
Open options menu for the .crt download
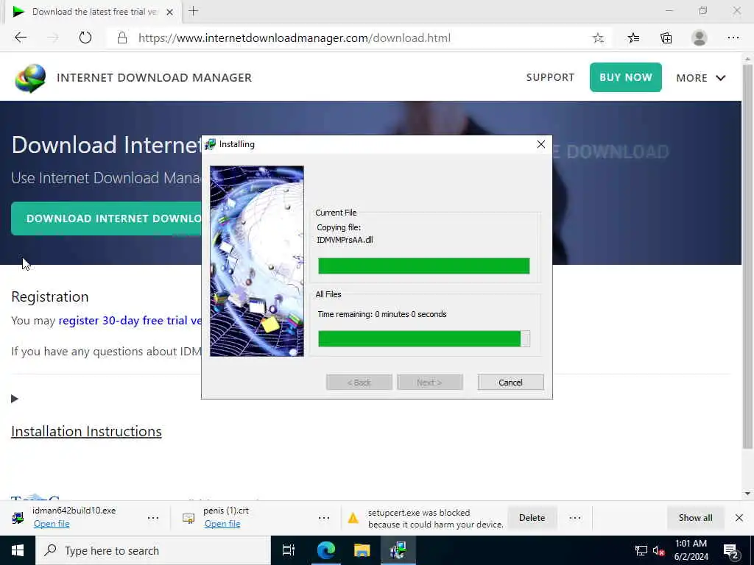click(x=324, y=518)
